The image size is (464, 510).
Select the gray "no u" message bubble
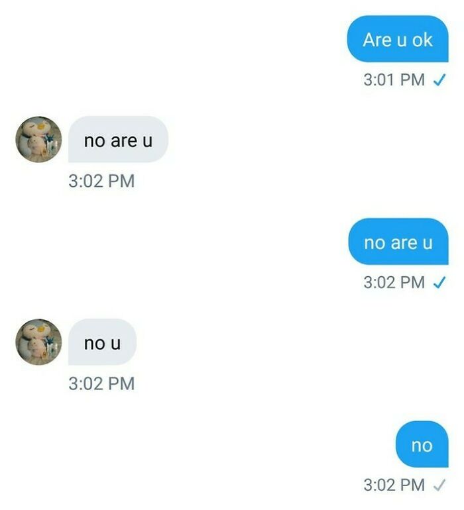click(102, 342)
